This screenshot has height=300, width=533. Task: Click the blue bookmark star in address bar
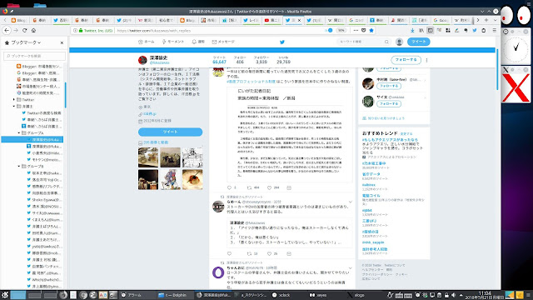371,30
